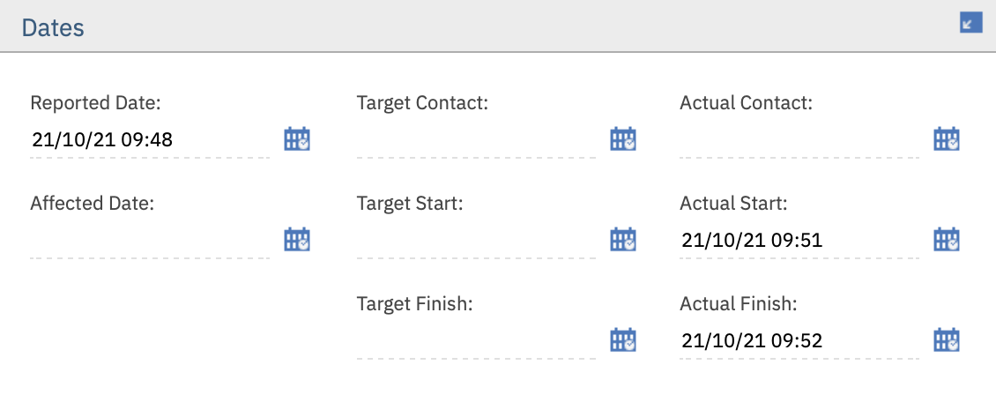Select the Target Finish date field
This screenshot has height=402, width=996.
pyautogui.click(x=476, y=341)
